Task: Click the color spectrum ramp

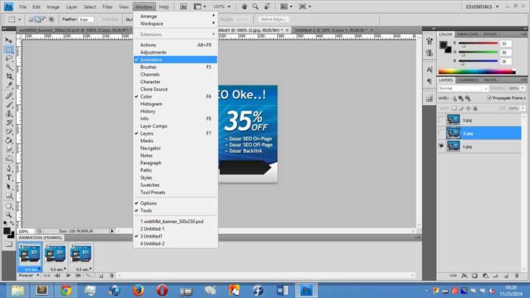Action: pyautogui.click(x=476, y=71)
